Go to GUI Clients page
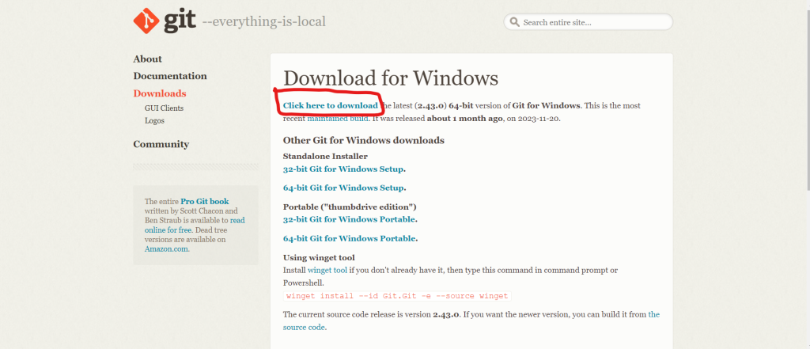This screenshot has height=349, width=810. coord(164,108)
